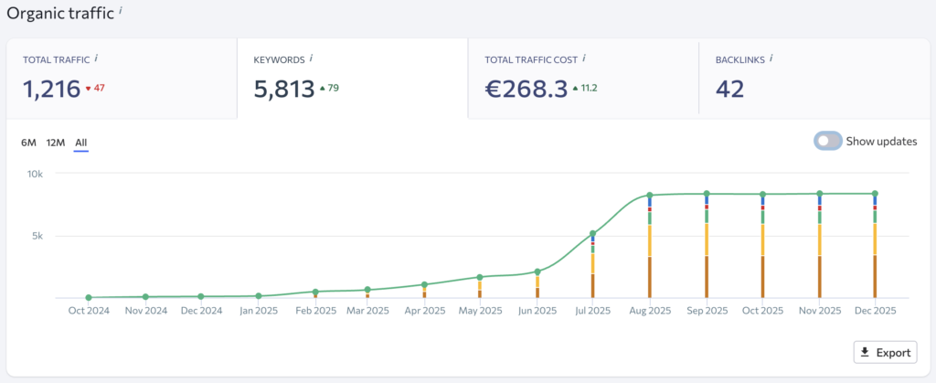Image resolution: width=936 pixels, height=383 pixels.
Task: Open the Keywords metric card
Action: [x=352, y=79]
